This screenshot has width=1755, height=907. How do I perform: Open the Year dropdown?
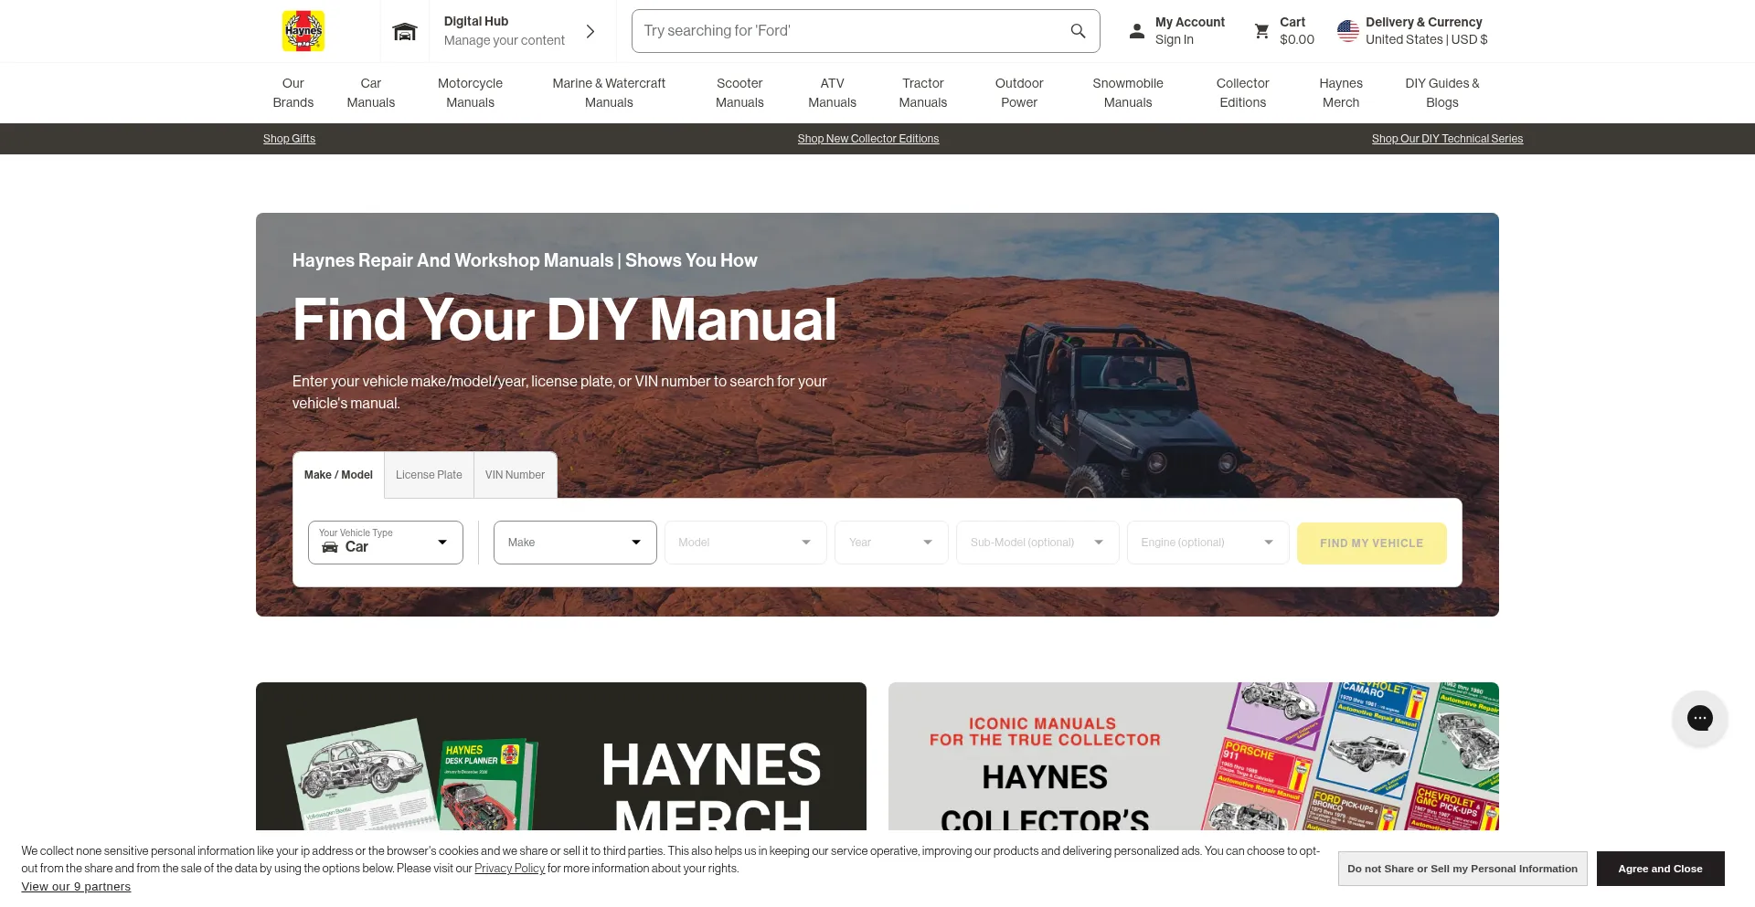pyautogui.click(x=891, y=543)
